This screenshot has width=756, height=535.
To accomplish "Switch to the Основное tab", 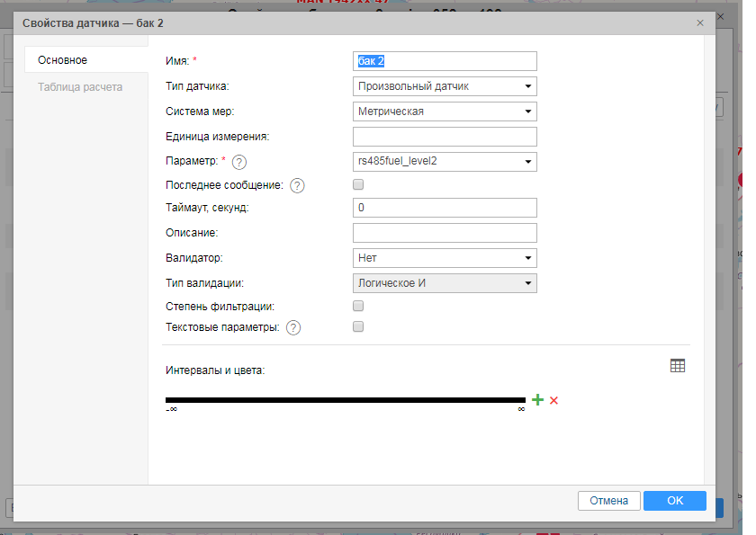I will (x=63, y=60).
